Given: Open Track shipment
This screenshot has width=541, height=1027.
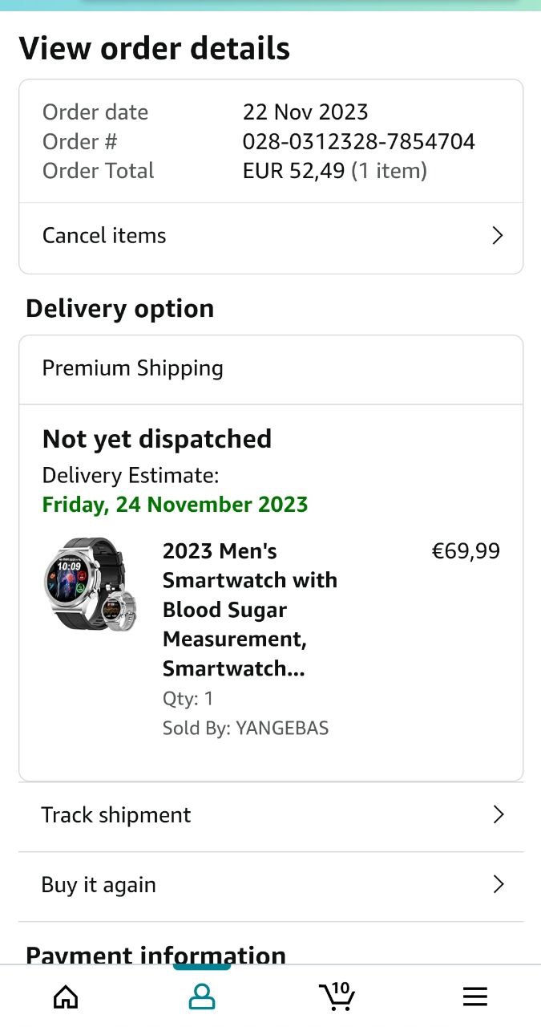Looking at the screenshot, I should (x=116, y=815).
